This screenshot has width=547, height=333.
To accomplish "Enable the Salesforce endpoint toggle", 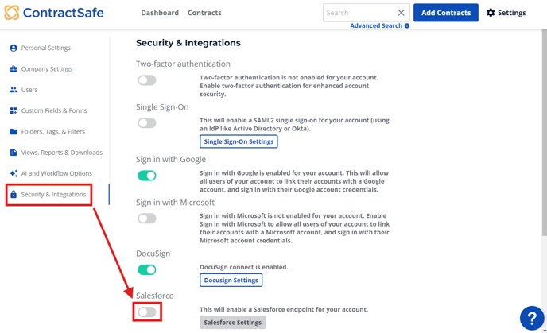I will click(x=147, y=312).
